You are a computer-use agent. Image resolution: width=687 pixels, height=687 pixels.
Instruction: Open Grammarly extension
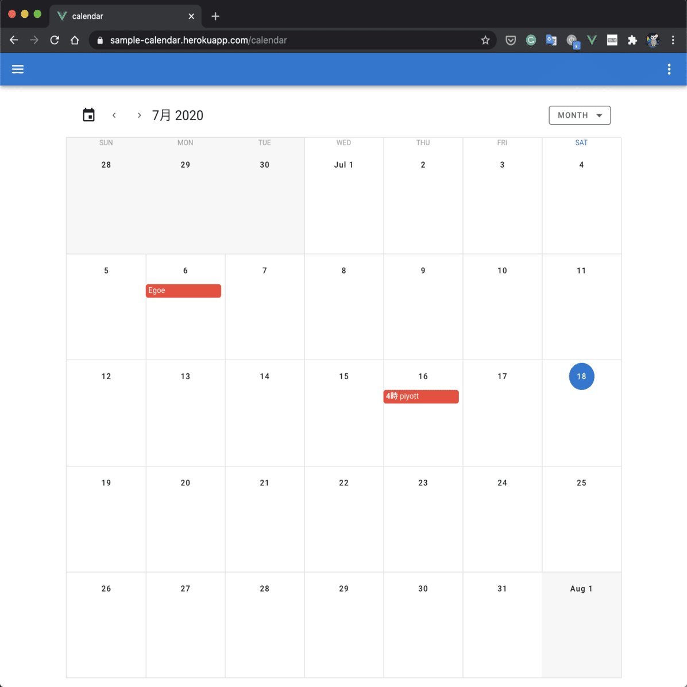point(531,40)
